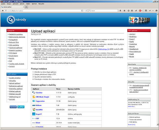Open the DokuWiki application link
Viewport: 159px width, 130px height.
[x=39, y=110]
